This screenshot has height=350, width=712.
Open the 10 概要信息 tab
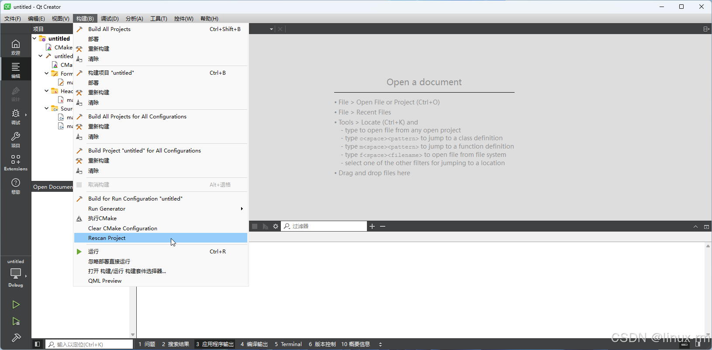coord(356,344)
